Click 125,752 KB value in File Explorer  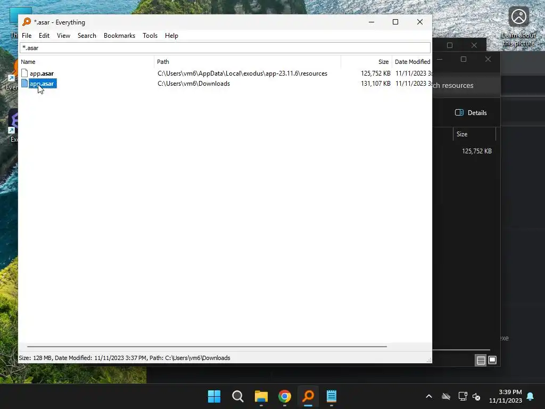[x=476, y=151]
